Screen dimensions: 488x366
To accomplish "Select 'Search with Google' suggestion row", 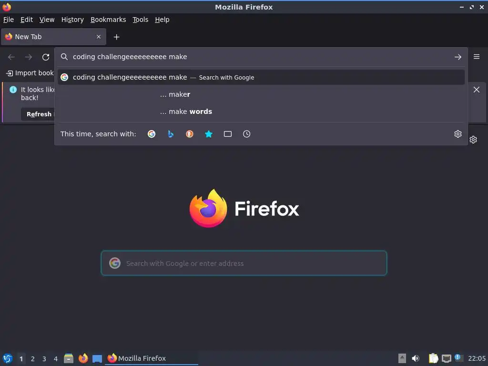I will coord(261,77).
